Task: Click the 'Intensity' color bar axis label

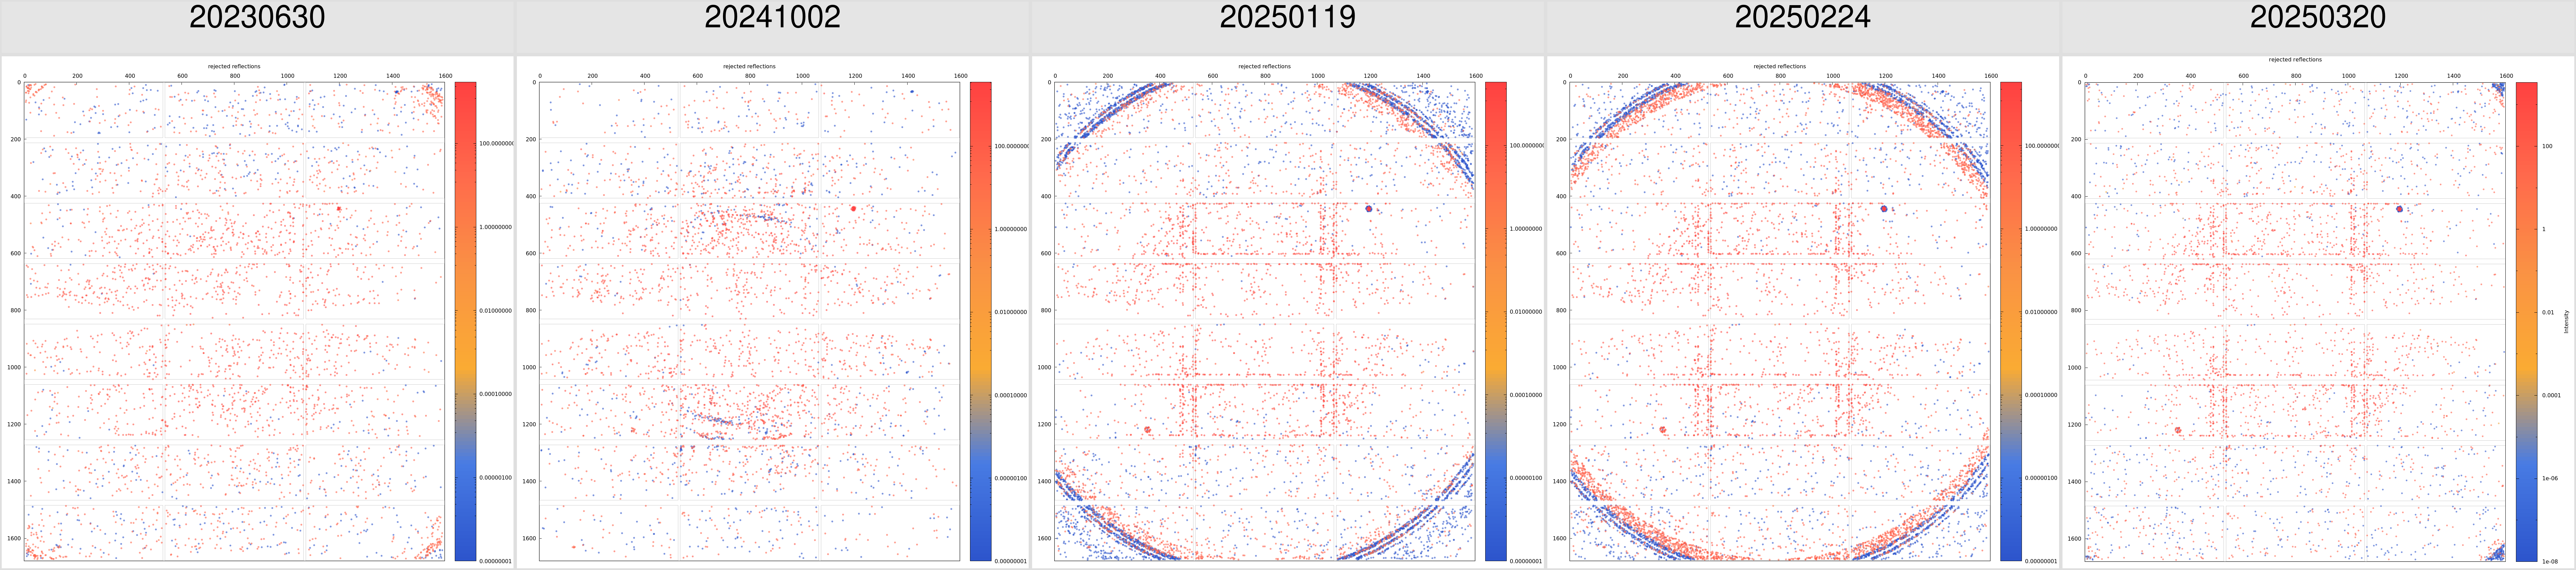Action: coord(2566,321)
